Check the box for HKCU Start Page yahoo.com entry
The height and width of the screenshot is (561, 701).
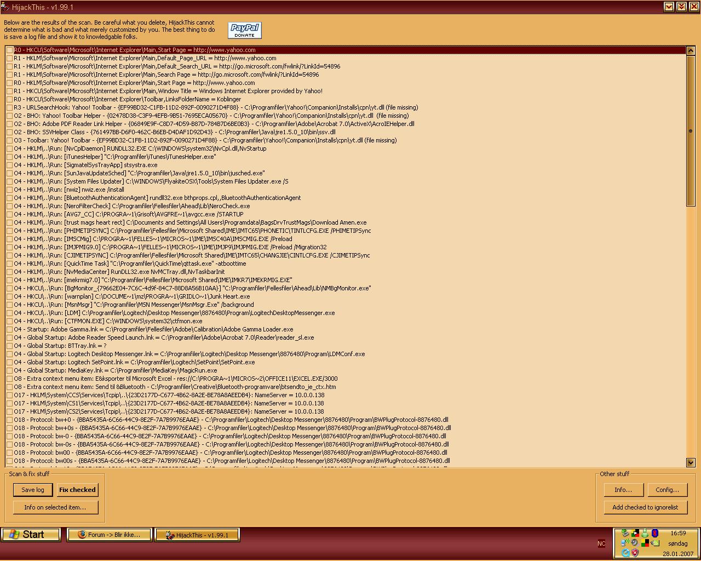9,50
